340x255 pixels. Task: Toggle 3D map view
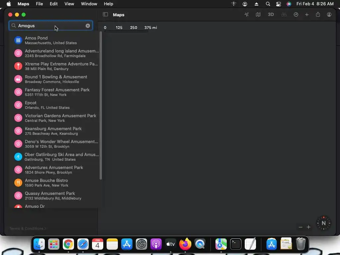tap(271, 15)
